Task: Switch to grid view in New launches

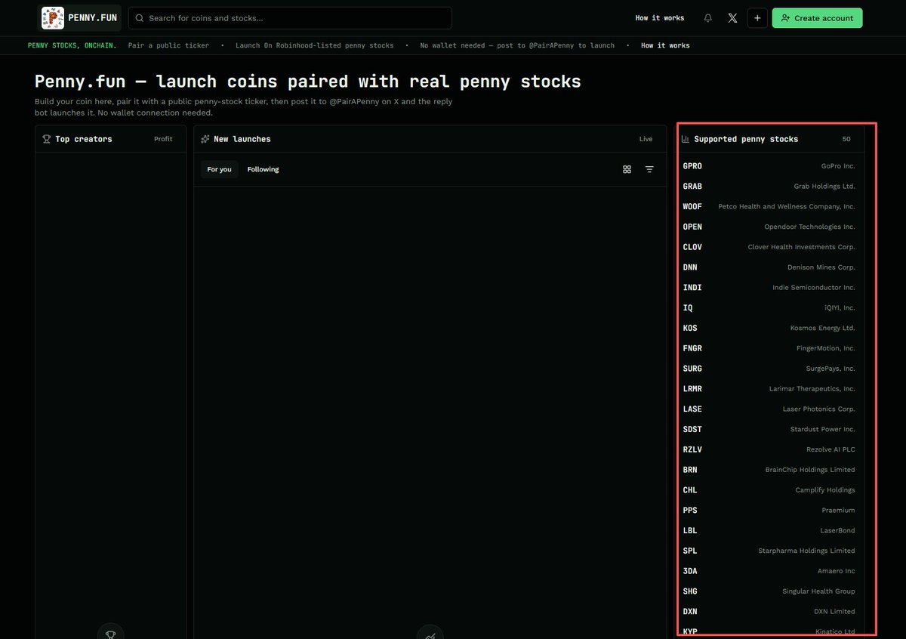Action: 627,169
